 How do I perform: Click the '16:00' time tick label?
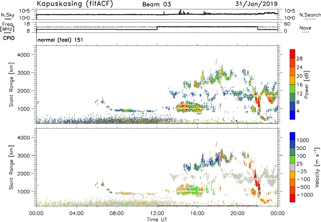pyautogui.click(x=197, y=214)
